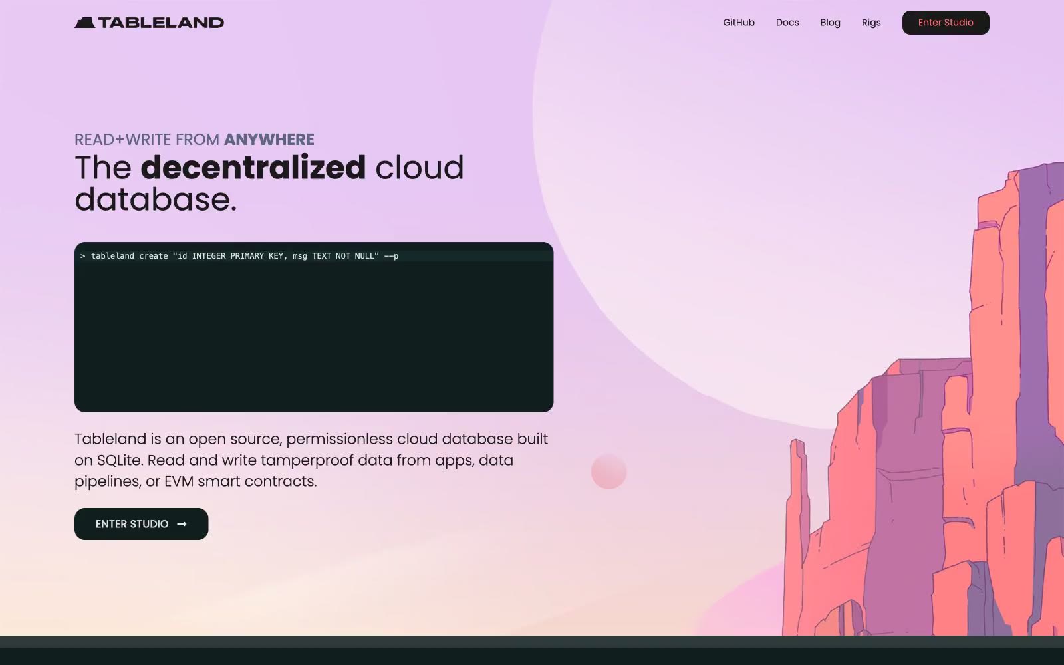Click the Enter Studio button in header
Screen dimensions: 1064x665
click(946, 23)
